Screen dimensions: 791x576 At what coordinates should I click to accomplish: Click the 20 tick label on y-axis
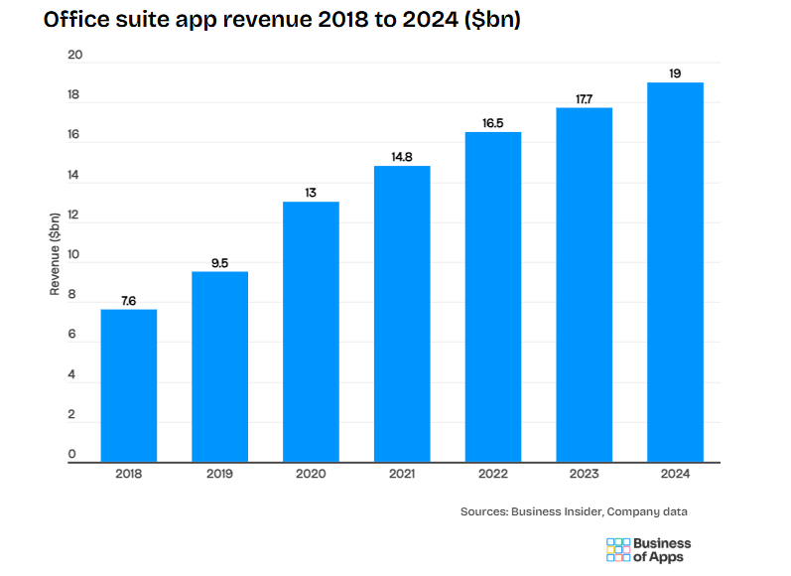[73, 56]
